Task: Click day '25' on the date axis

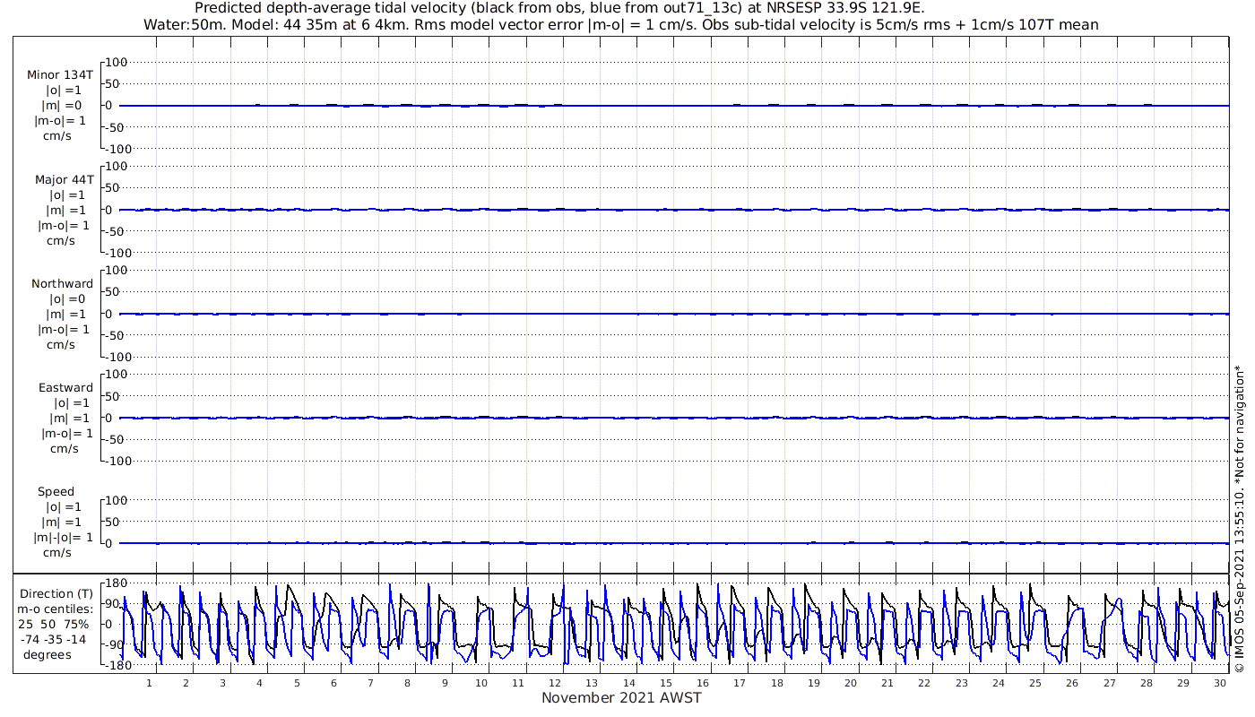Action: pos(1035,683)
